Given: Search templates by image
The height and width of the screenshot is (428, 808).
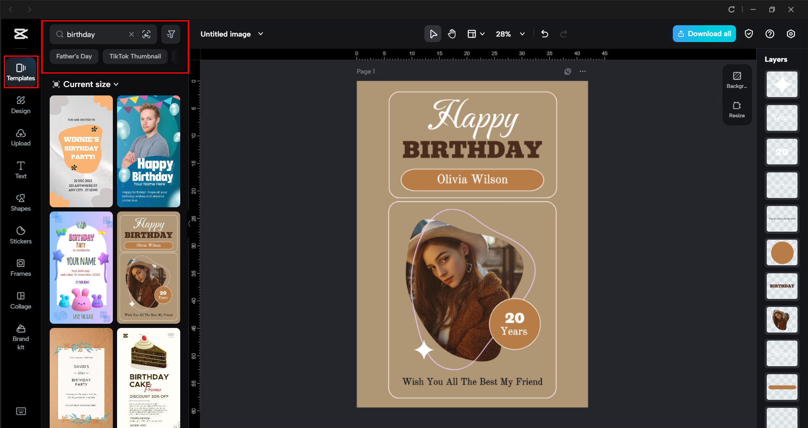Looking at the screenshot, I should (147, 34).
